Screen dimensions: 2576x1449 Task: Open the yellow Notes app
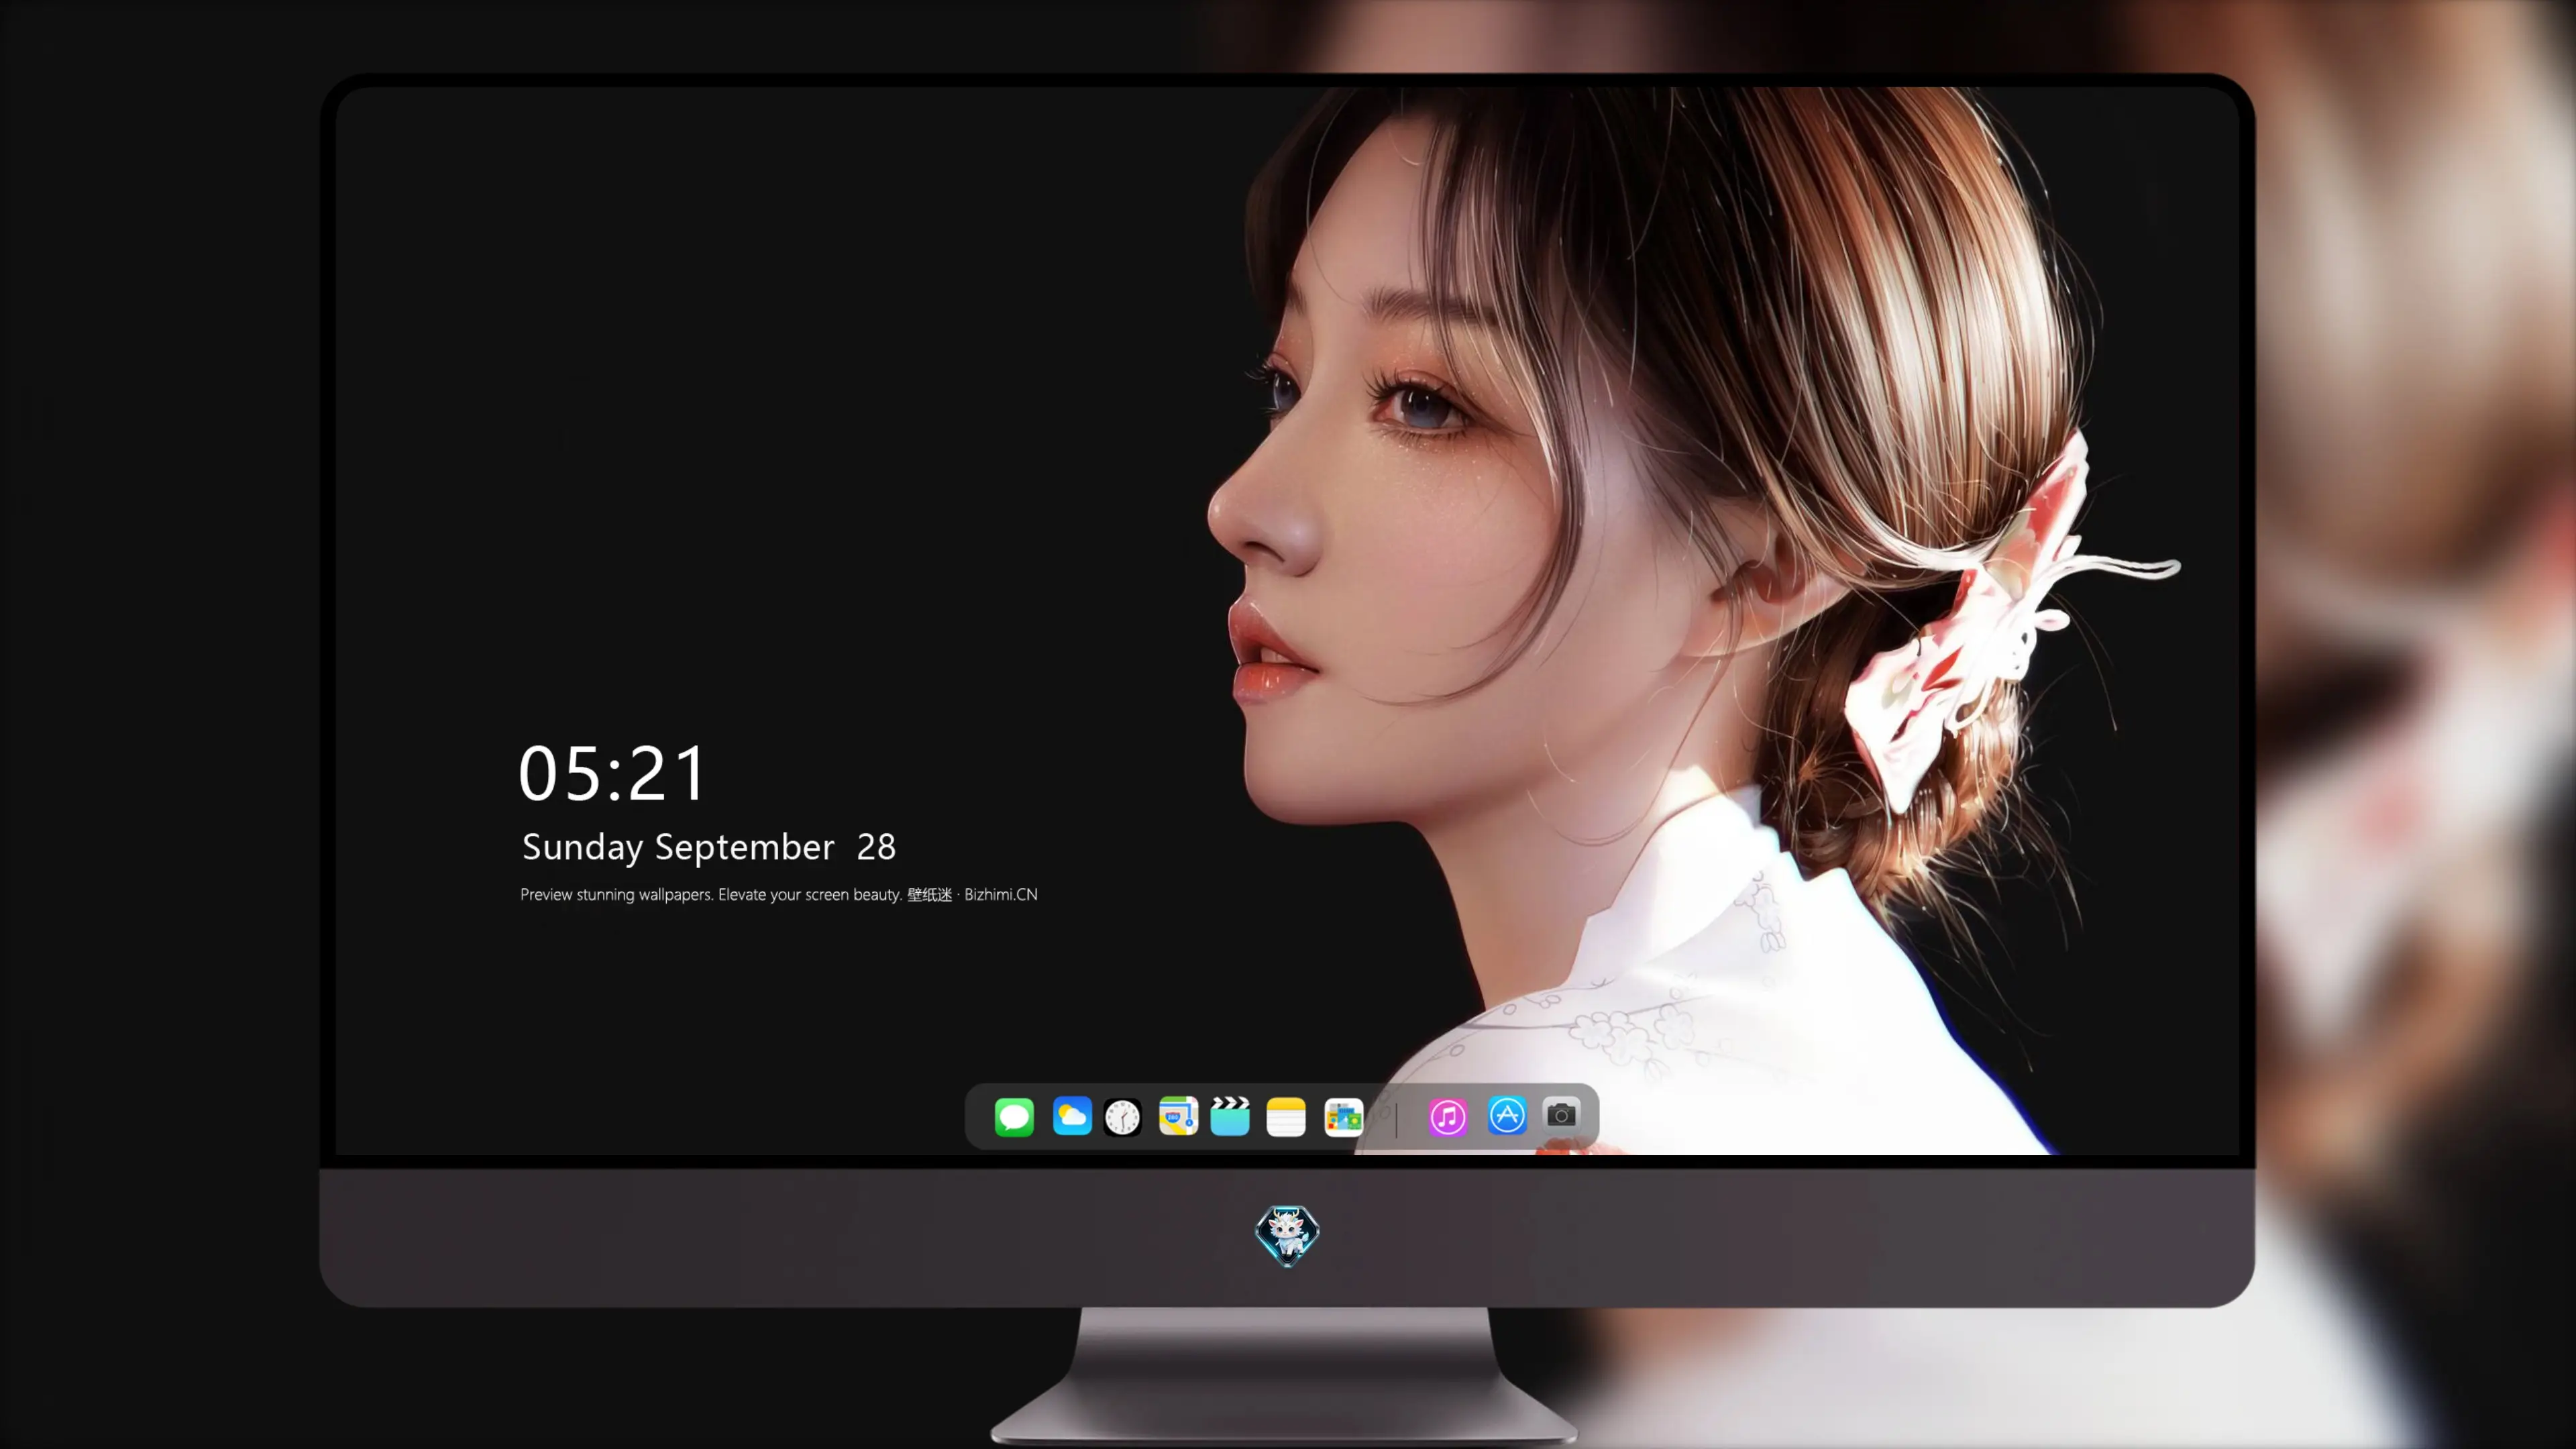(1286, 1117)
